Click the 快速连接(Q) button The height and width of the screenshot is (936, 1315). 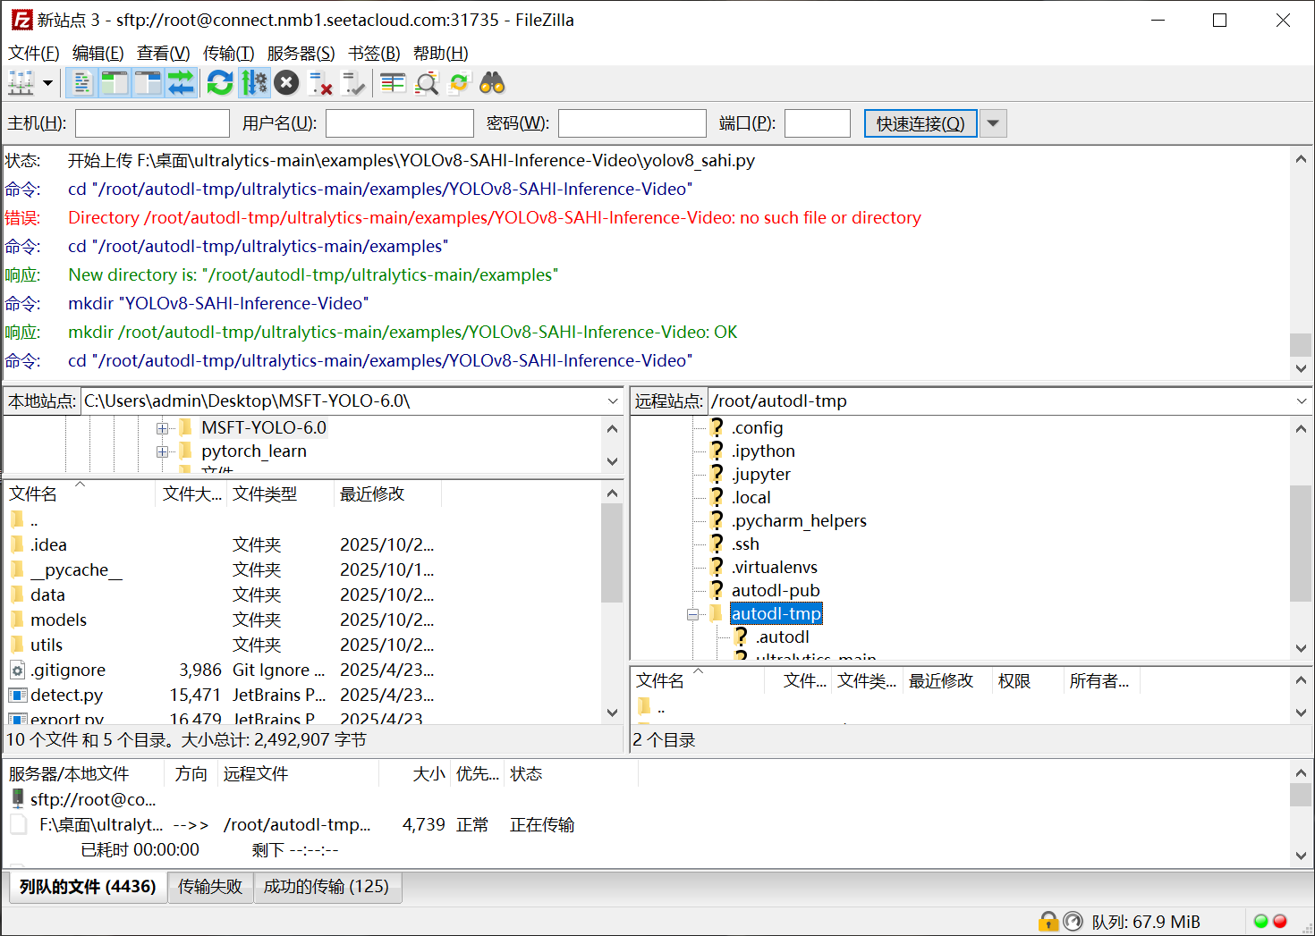[920, 123]
